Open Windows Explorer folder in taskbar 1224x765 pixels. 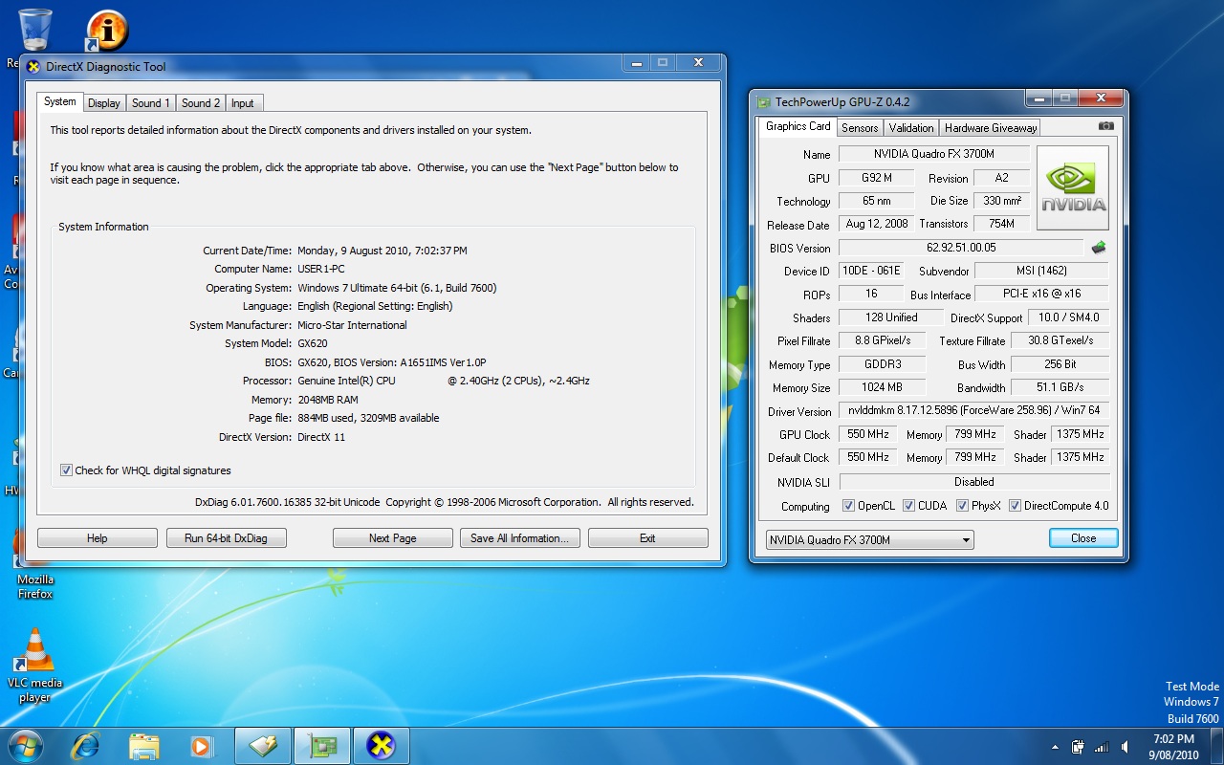pyautogui.click(x=143, y=745)
